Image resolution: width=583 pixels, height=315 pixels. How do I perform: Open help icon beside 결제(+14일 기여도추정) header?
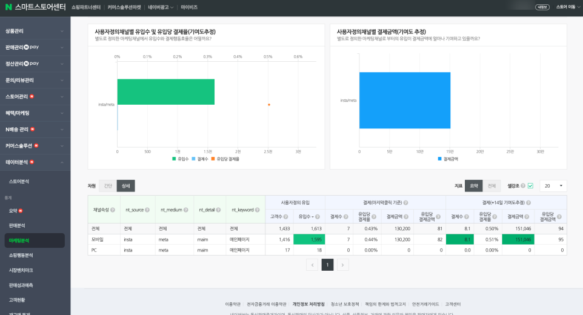pos(528,203)
